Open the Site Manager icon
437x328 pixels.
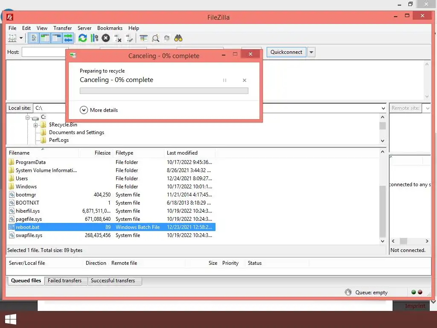[12, 38]
